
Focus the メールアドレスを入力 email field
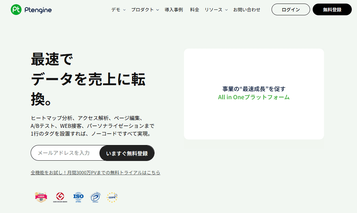(x=65, y=153)
